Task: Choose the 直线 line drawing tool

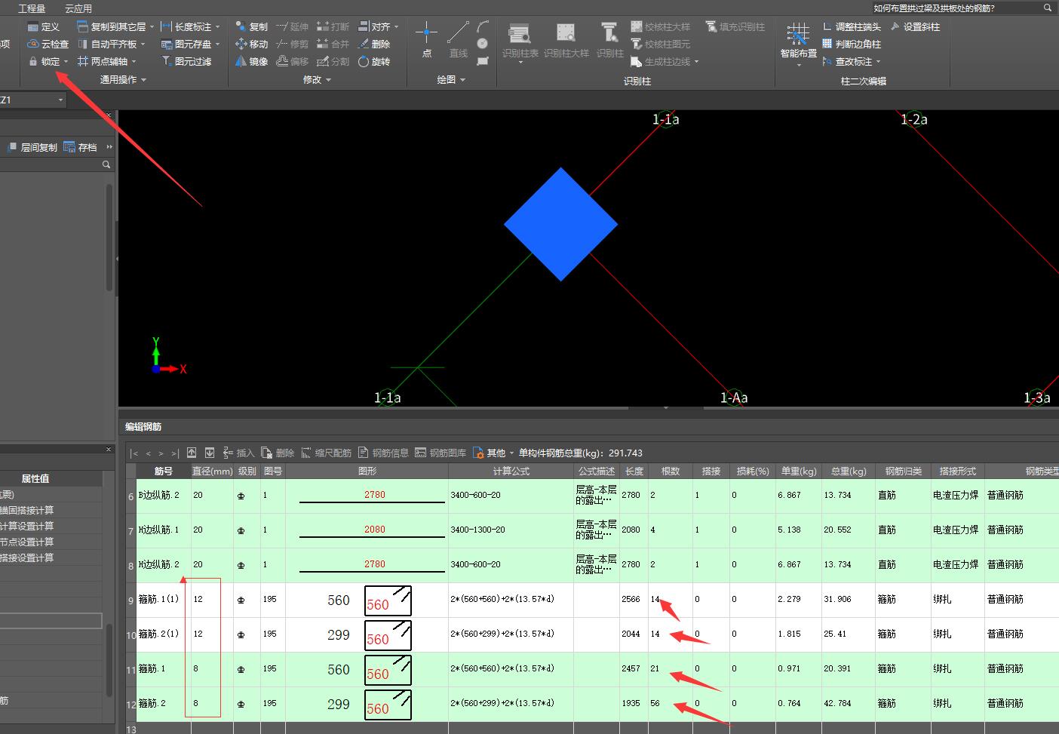Action: pyautogui.click(x=458, y=39)
